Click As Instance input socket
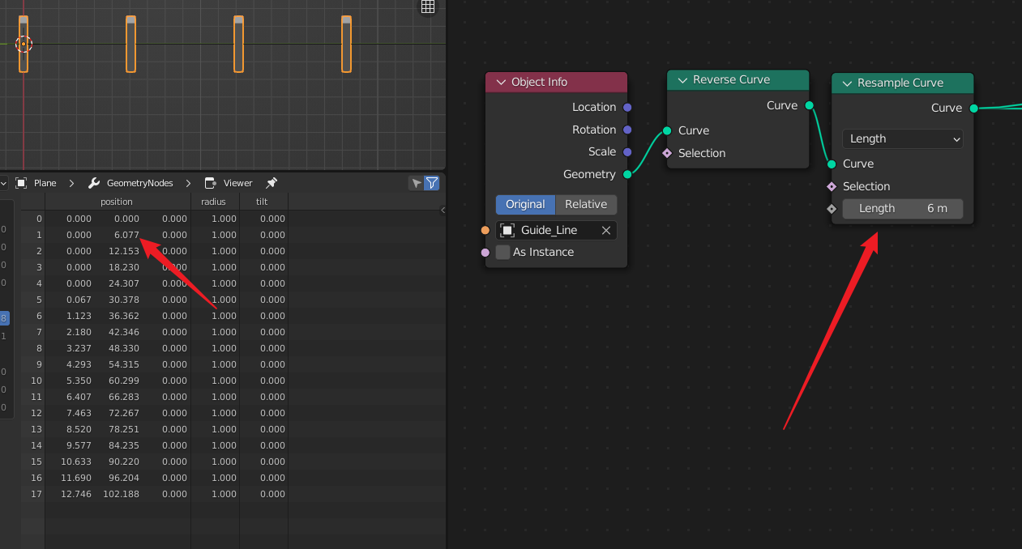This screenshot has width=1022, height=549. [485, 253]
